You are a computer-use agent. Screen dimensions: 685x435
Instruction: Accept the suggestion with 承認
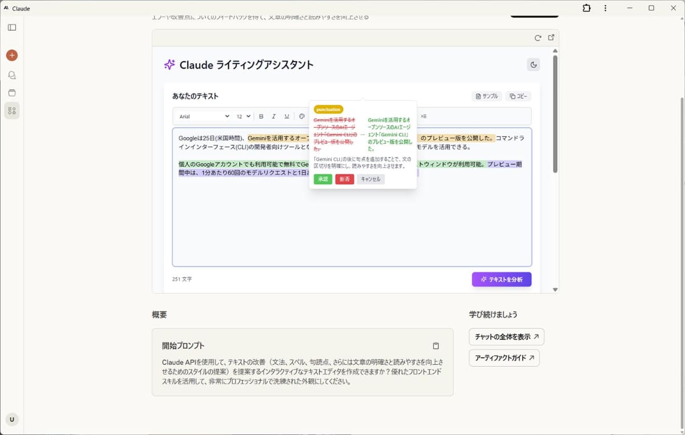[323, 179]
